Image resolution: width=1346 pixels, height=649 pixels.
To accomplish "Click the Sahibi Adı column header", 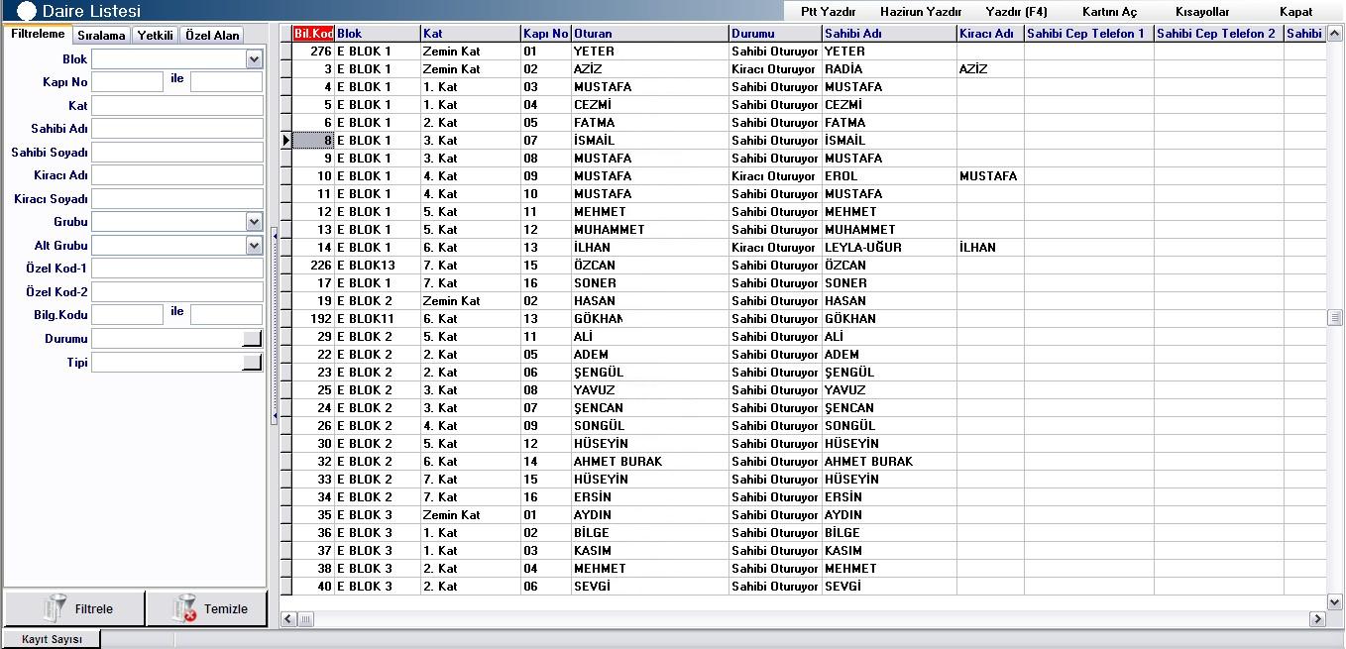I will pos(889,34).
